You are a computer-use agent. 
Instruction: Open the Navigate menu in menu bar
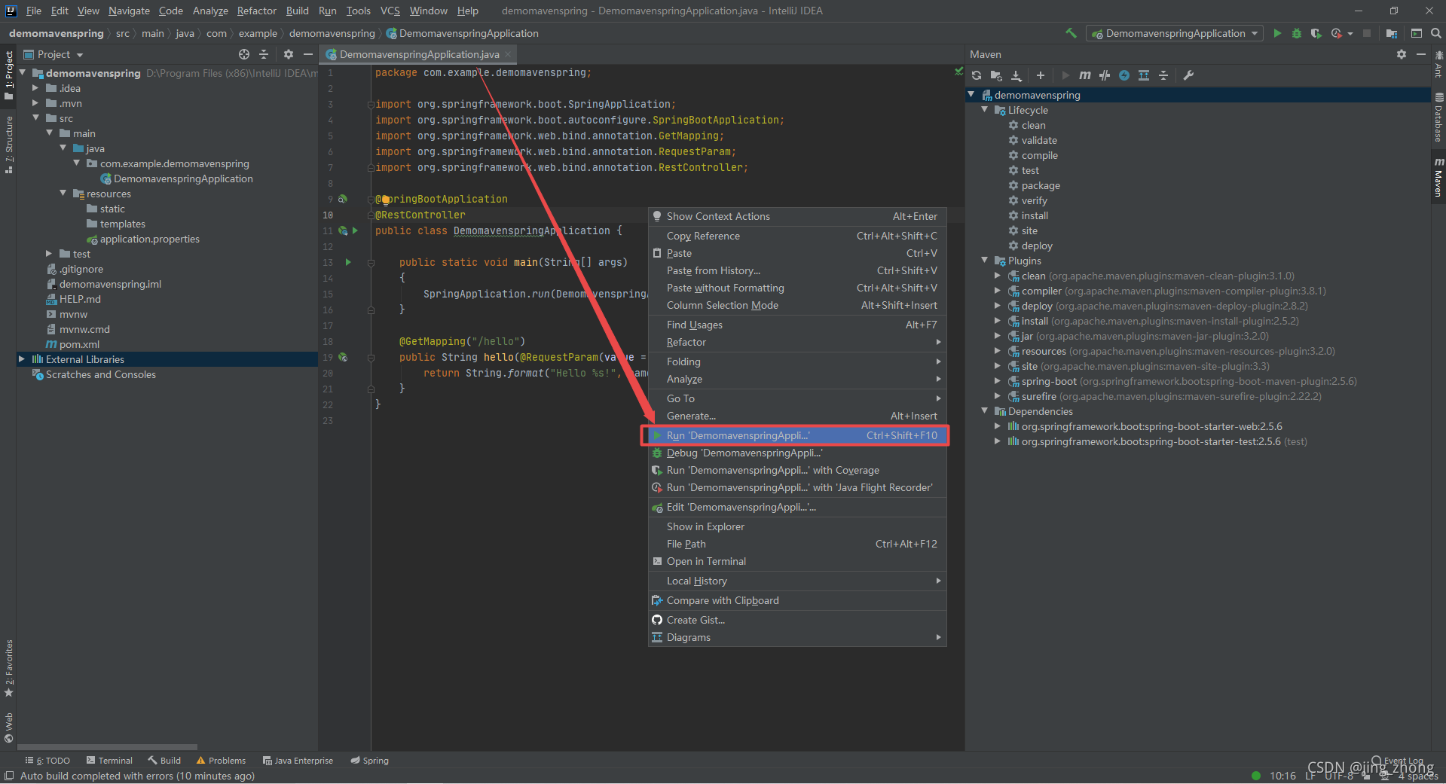tap(129, 11)
